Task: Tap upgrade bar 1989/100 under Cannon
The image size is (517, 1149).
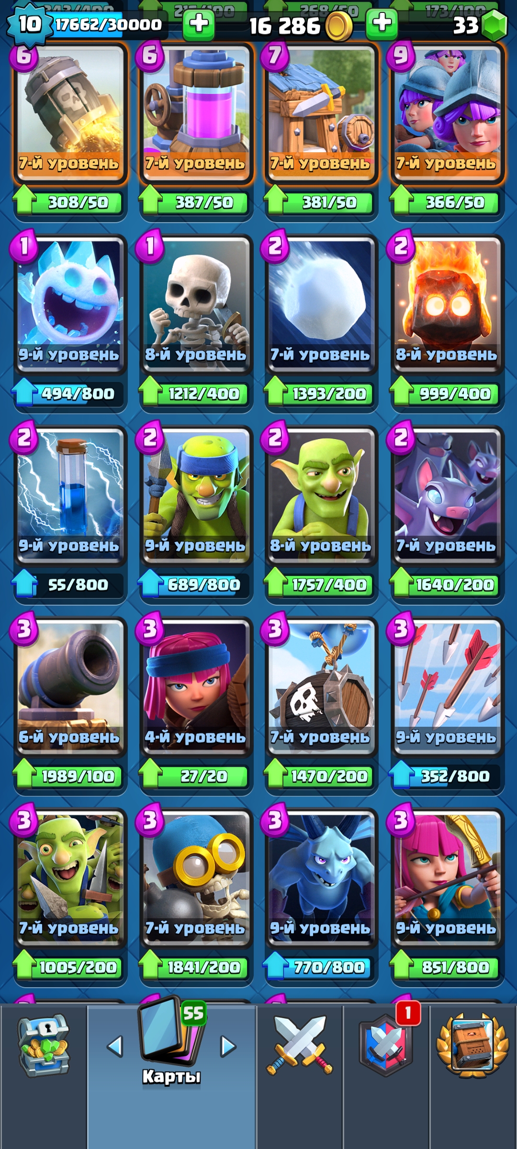Action: [x=69, y=776]
